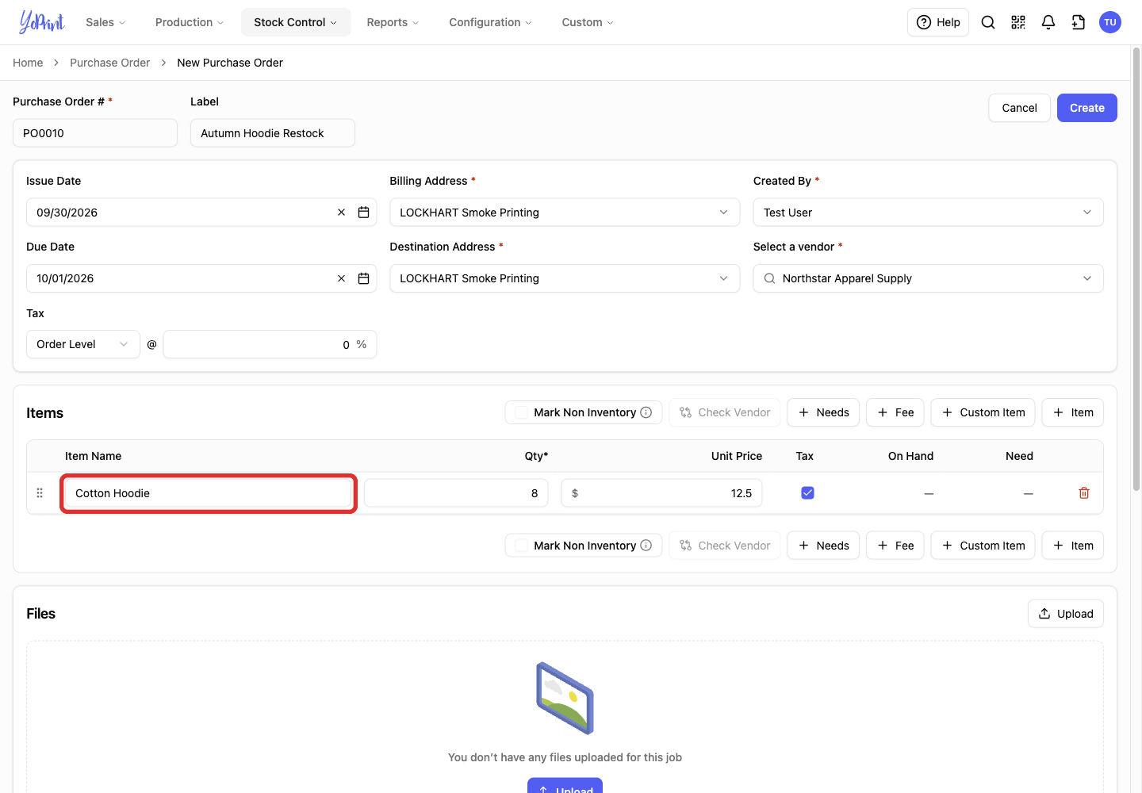
Task: Click the Label input field
Action: (273, 133)
